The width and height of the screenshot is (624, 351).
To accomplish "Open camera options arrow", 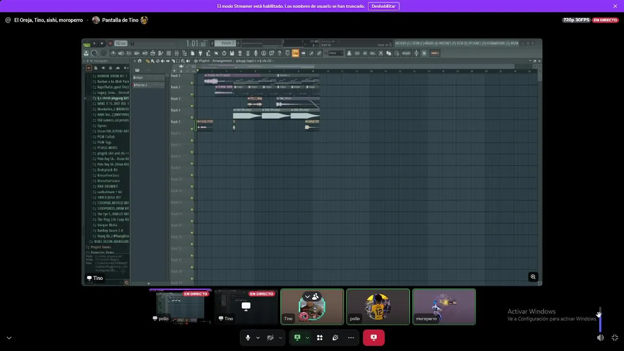I will click(280, 337).
